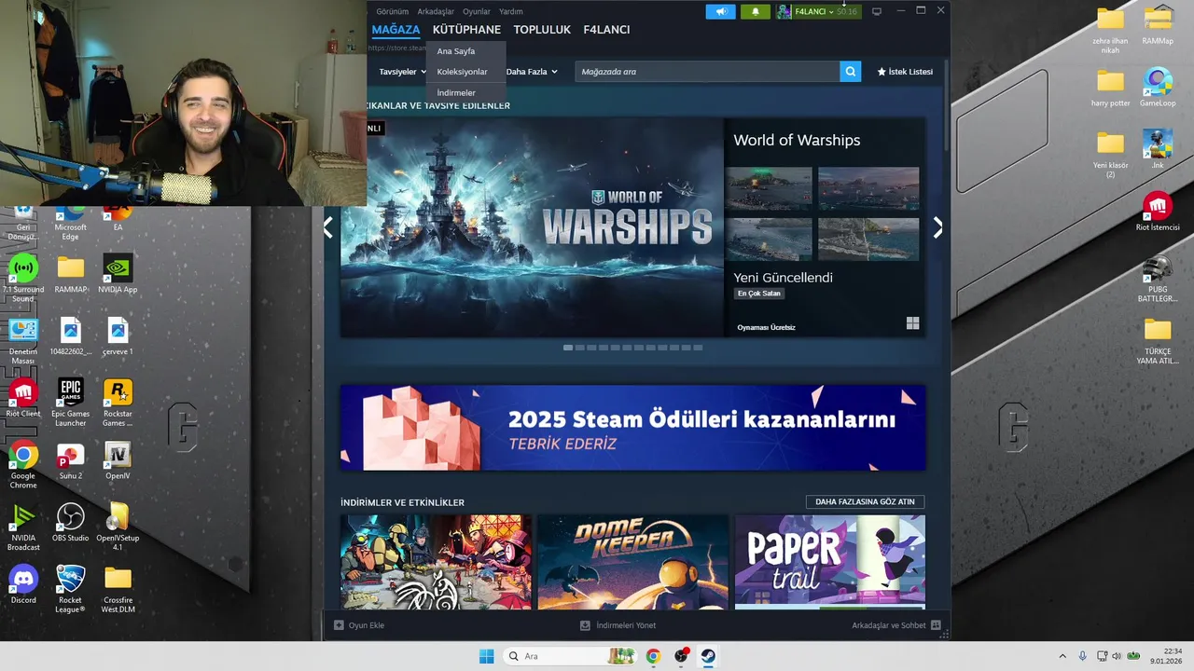
Task: Open the 2025 Steam Ödülleri banner
Action: (x=632, y=428)
